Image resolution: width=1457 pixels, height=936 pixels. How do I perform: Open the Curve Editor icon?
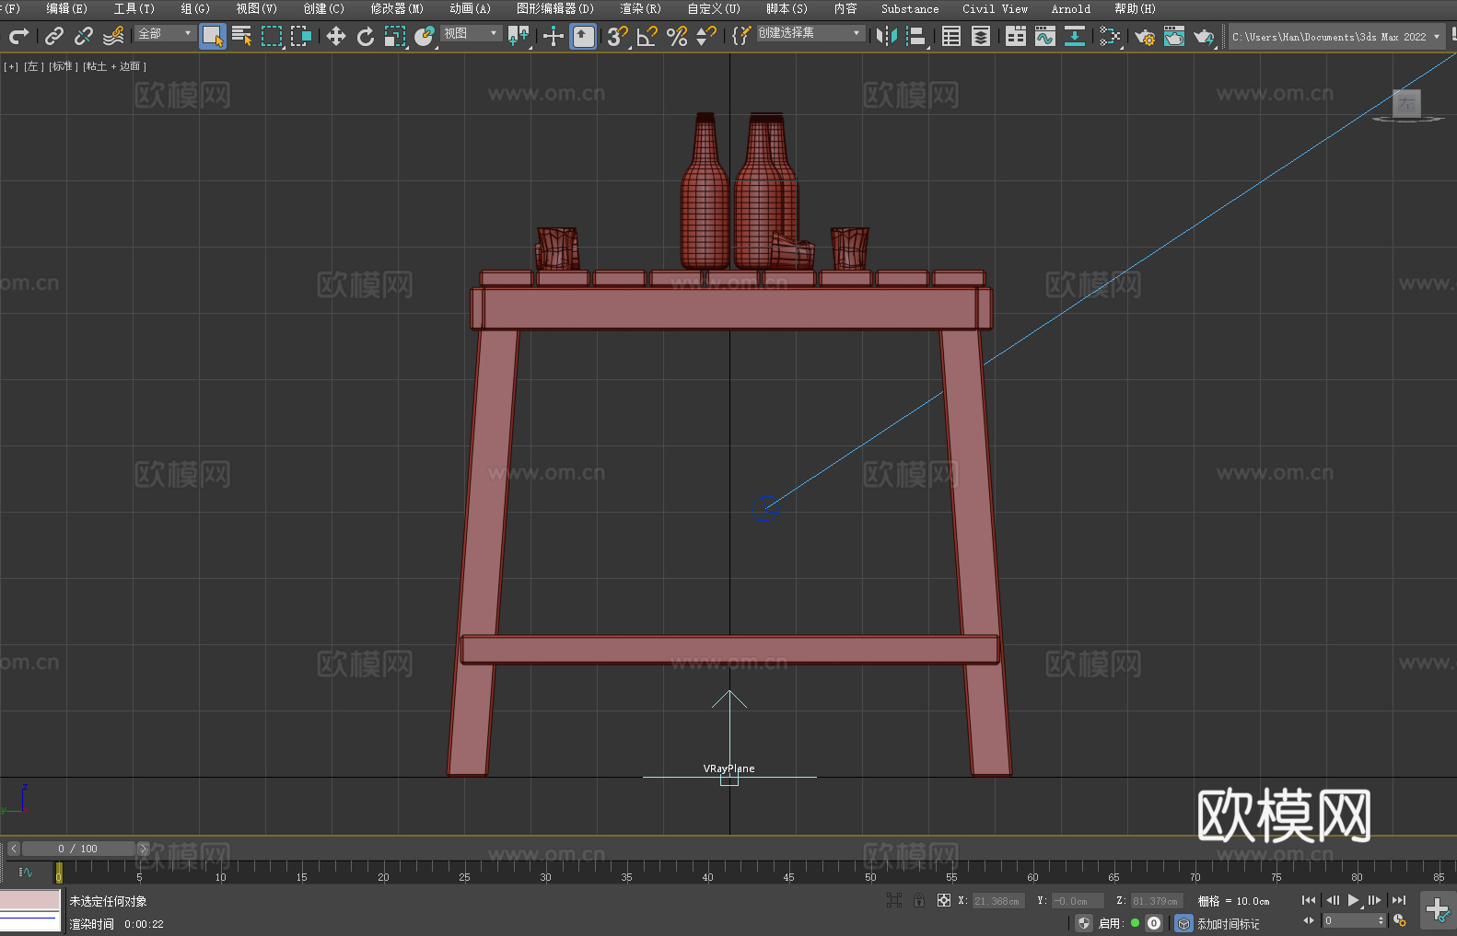pos(1044,36)
